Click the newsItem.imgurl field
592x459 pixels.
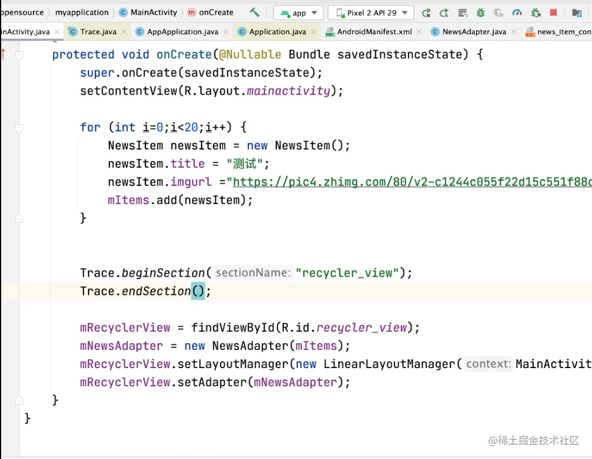[159, 182]
